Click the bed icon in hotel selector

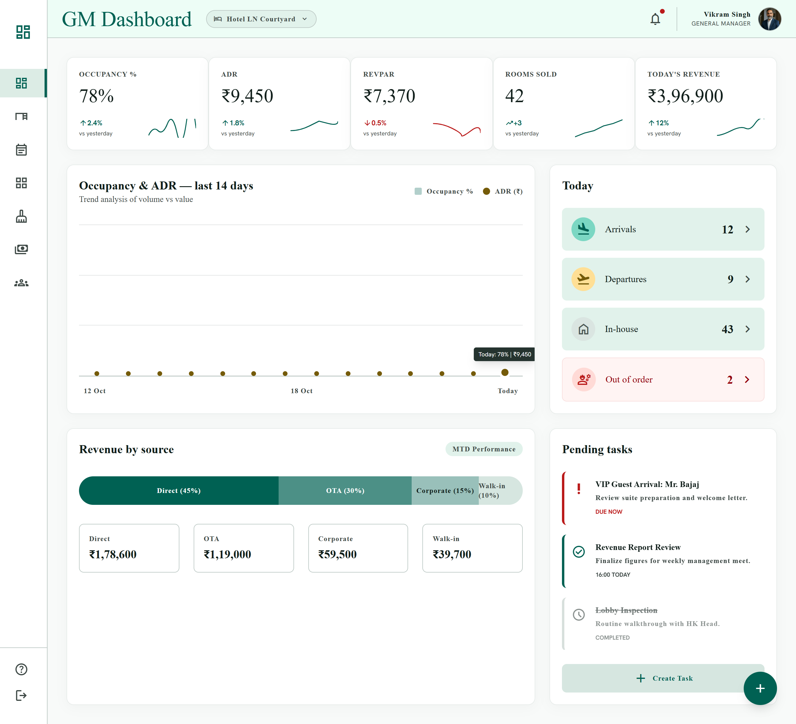click(x=217, y=18)
